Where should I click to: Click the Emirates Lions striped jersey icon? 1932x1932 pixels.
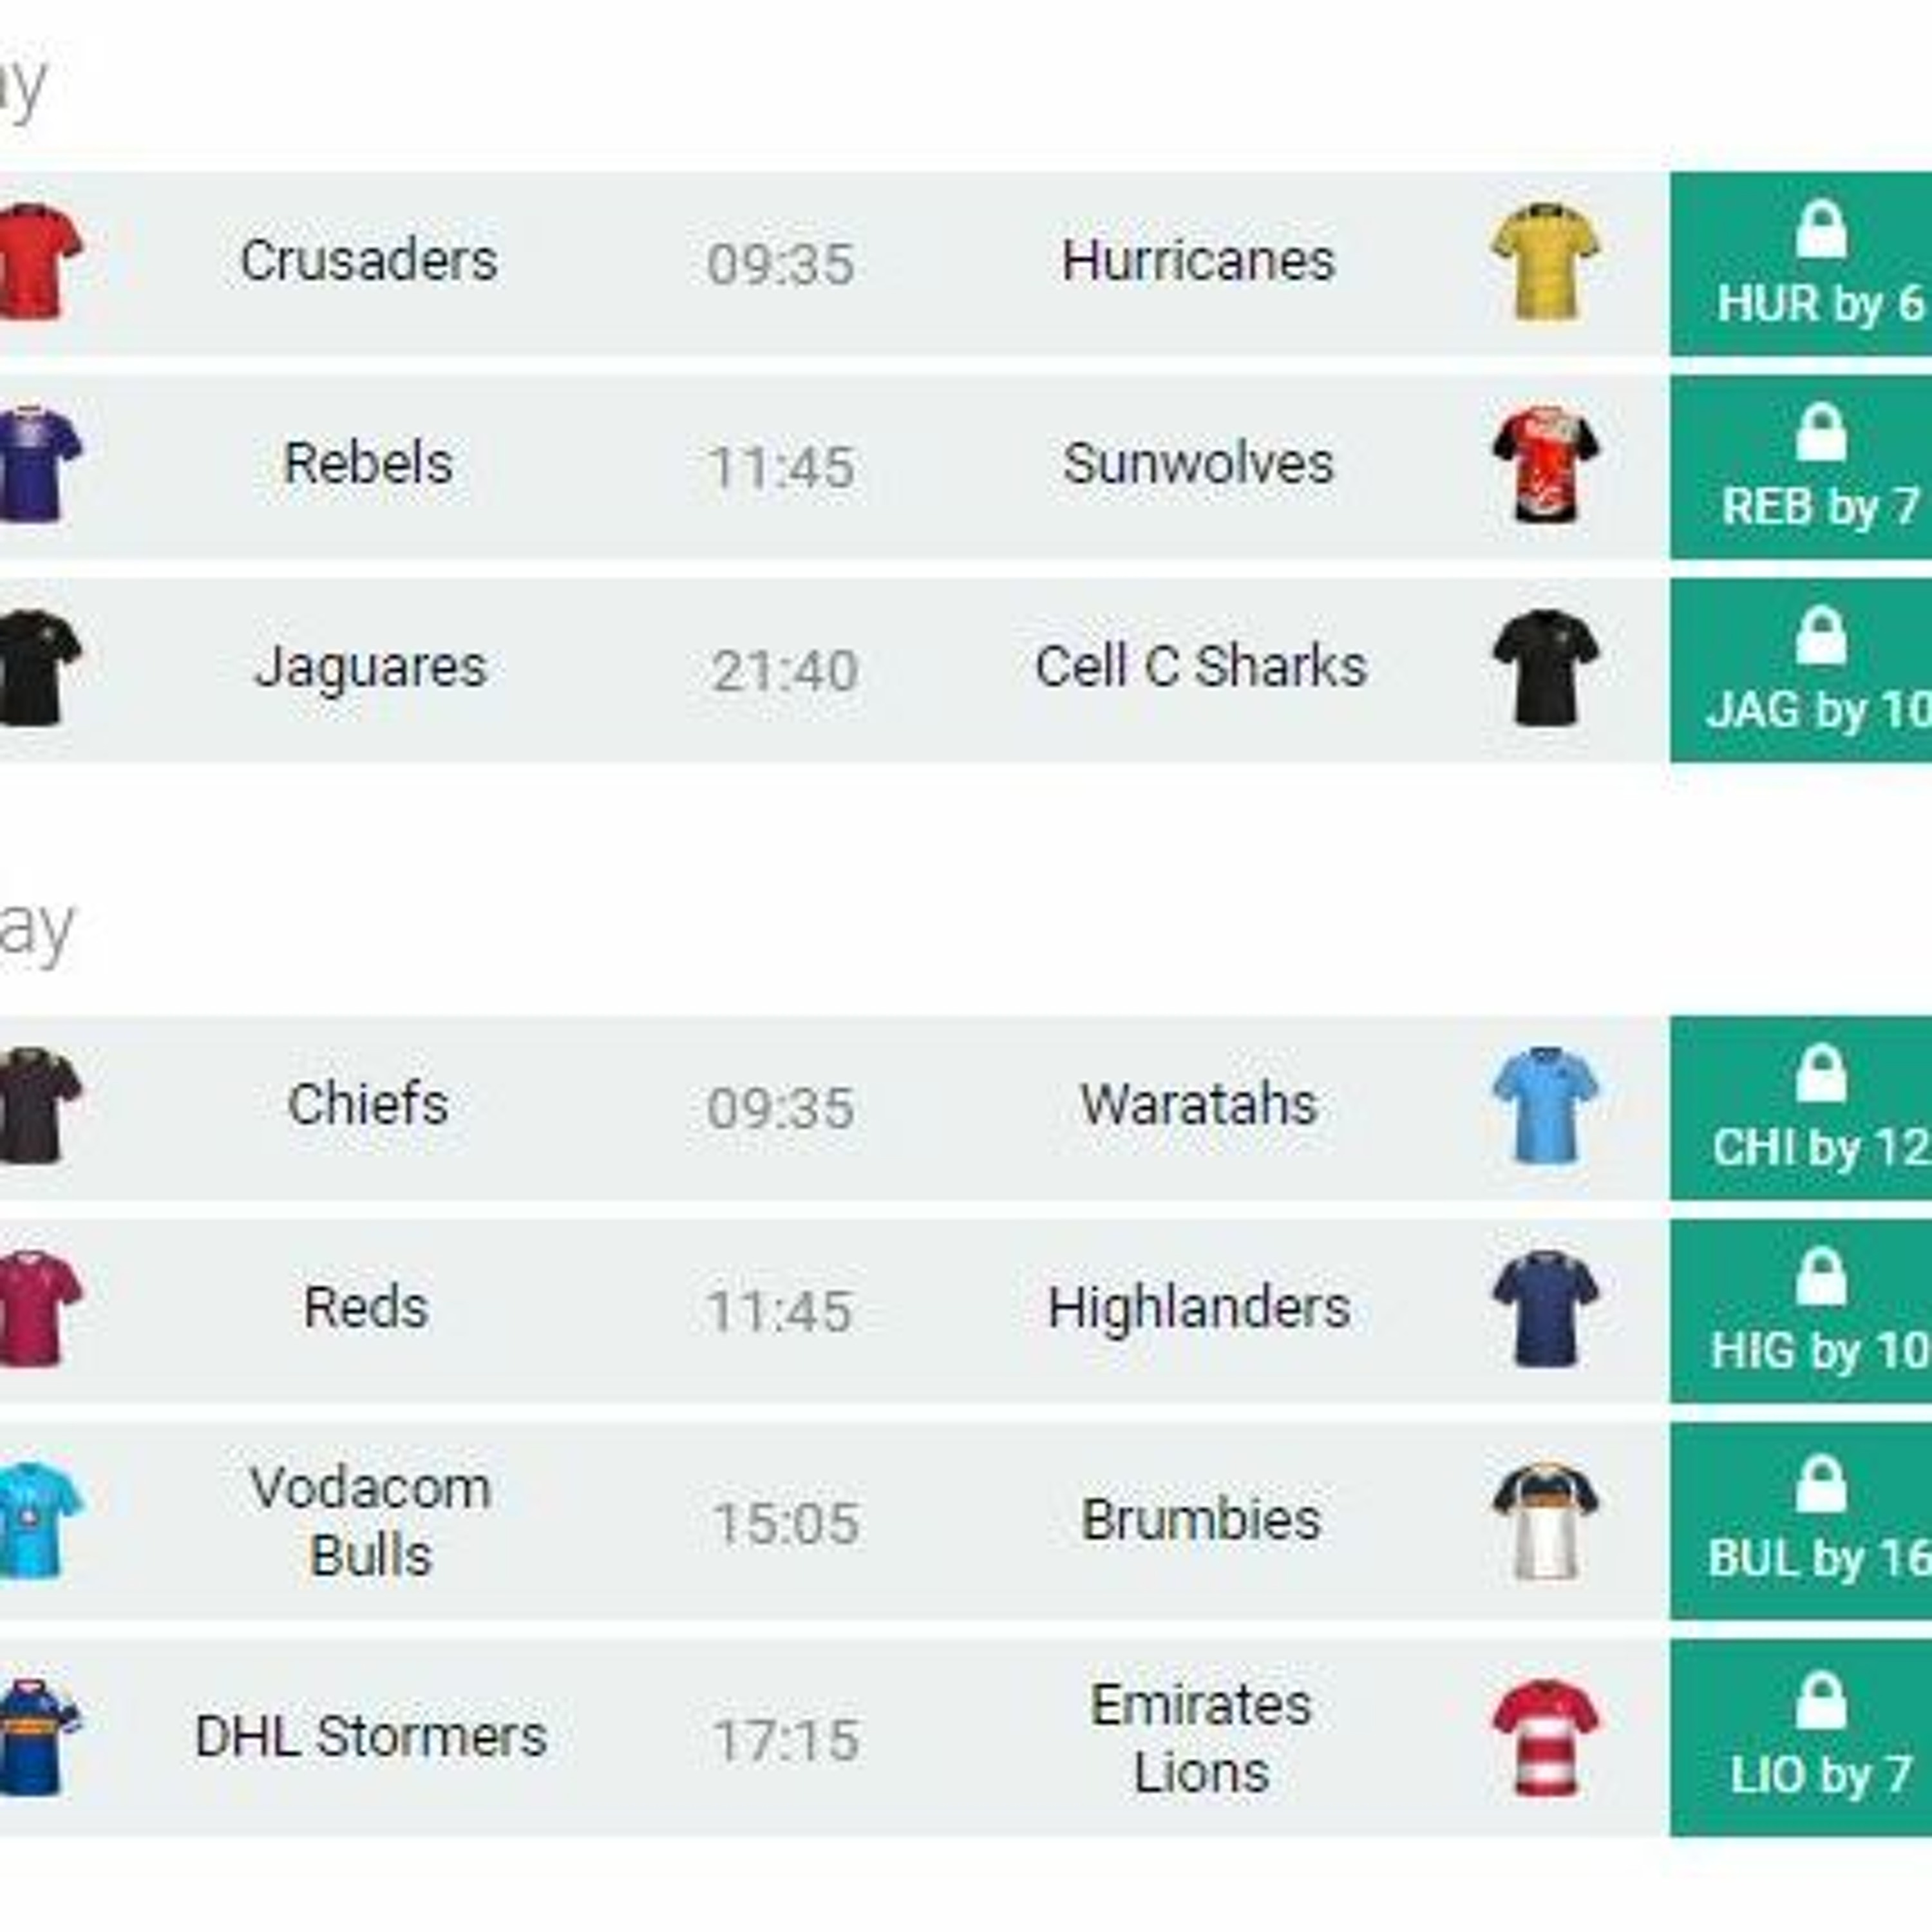pyautogui.click(x=1545, y=1738)
